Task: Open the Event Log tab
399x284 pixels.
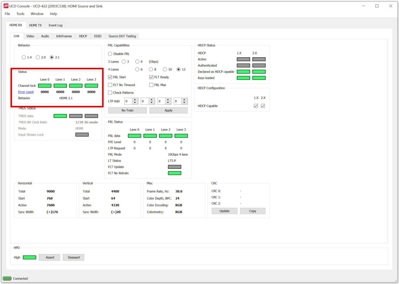Action: pos(55,25)
